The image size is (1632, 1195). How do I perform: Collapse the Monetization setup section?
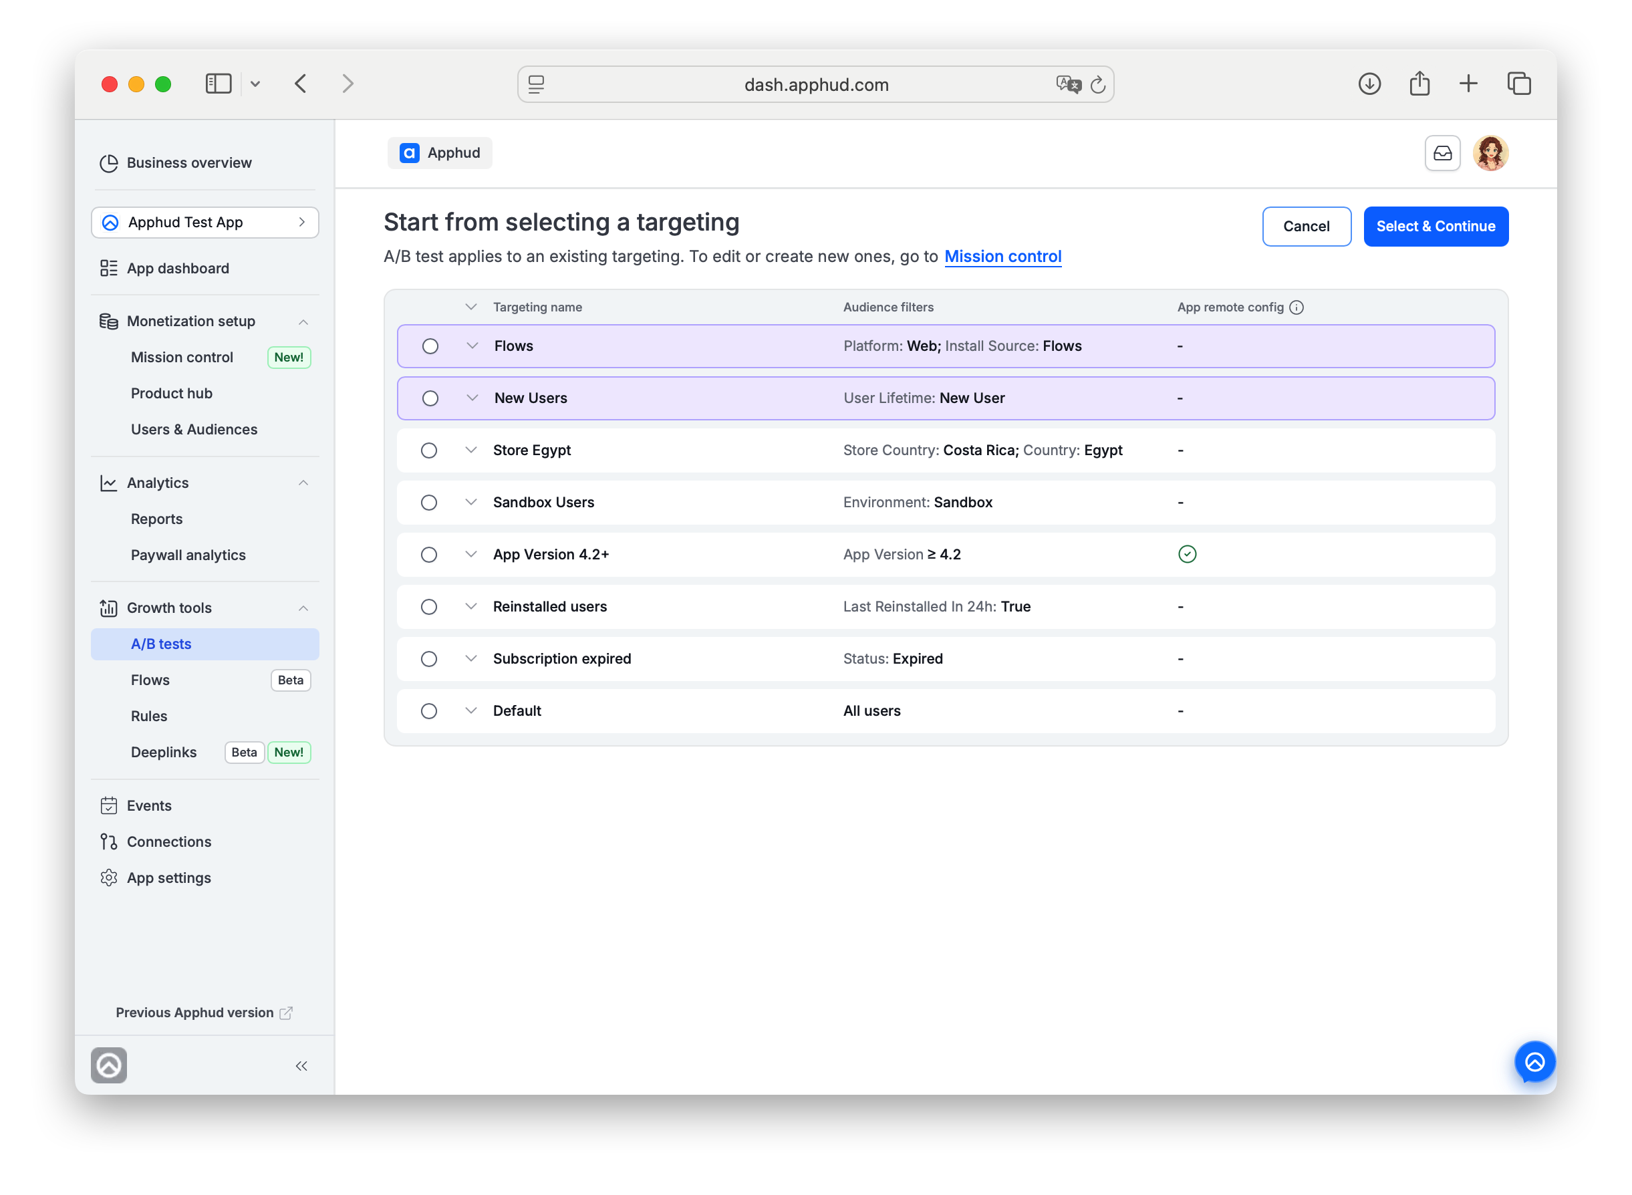[x=304, y=322]
